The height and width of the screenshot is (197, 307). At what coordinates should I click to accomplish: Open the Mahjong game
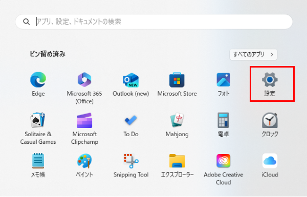(x=177, y=125)
